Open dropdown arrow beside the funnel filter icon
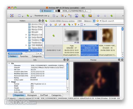Viewport: 133px width, 109px height. click(x=79, y=25)
